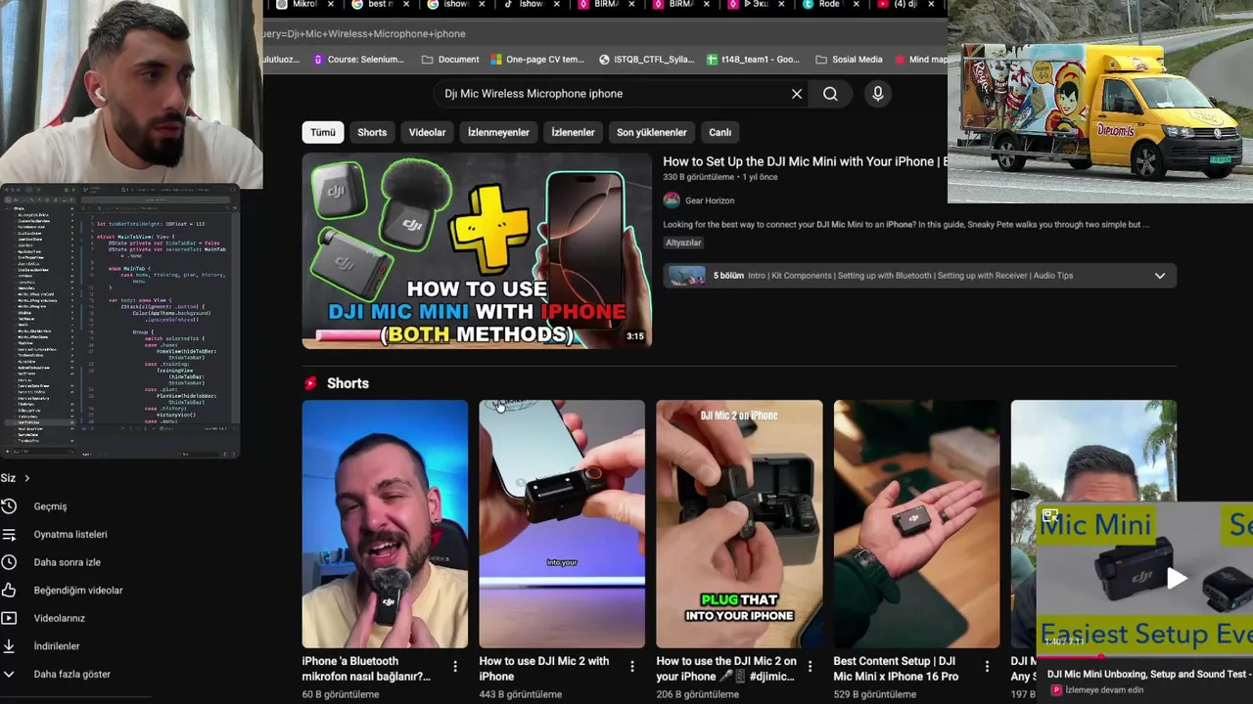The width and height of the screenshot is (1253, 704).
Task: Switch to the Rode browser tab
Action: tap(828, 5)
